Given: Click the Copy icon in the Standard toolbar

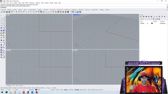Looking at the screenshot, I should [x=17, y=12].
